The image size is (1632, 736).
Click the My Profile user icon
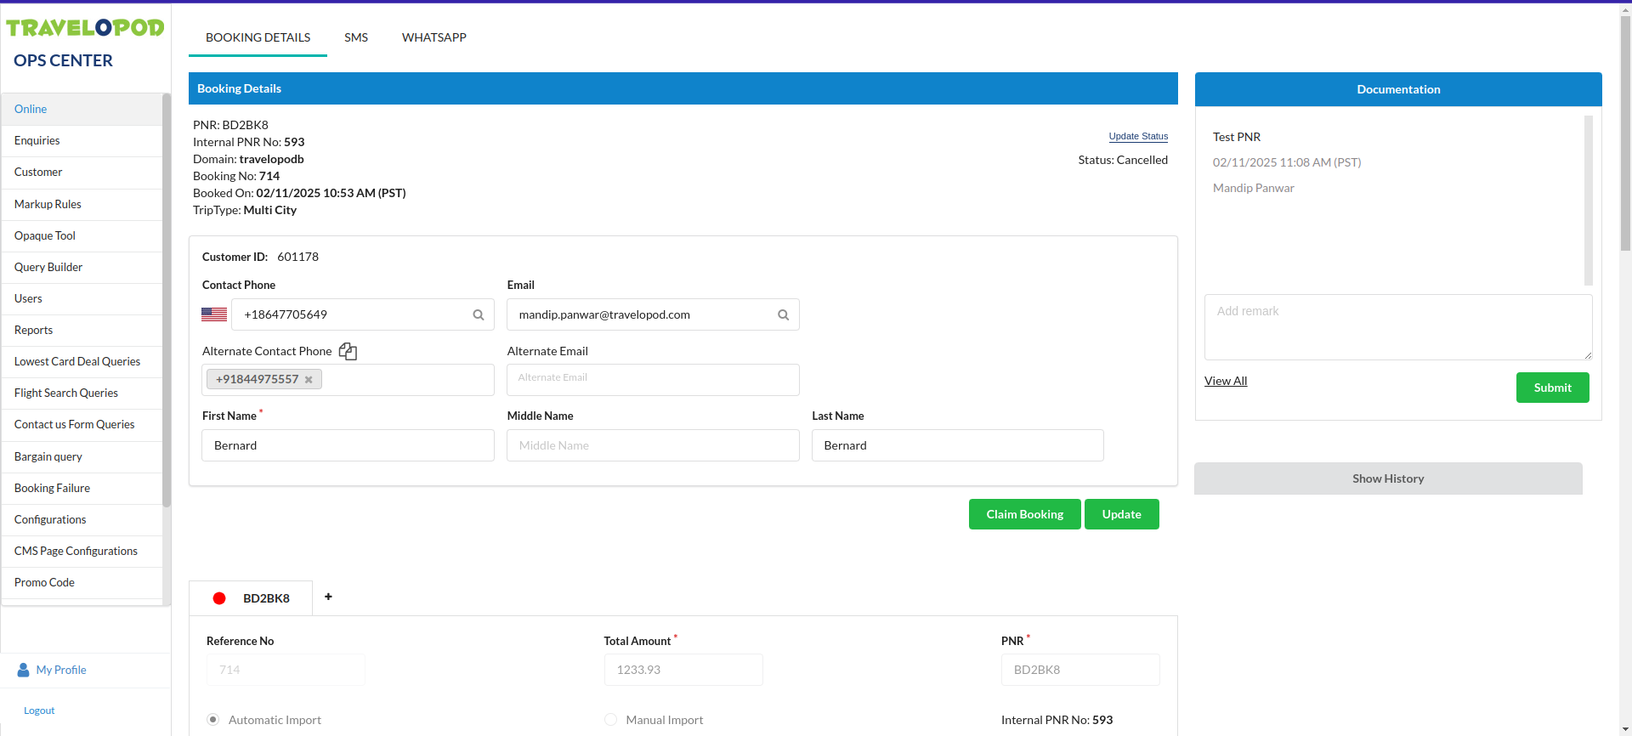[24, 670]
